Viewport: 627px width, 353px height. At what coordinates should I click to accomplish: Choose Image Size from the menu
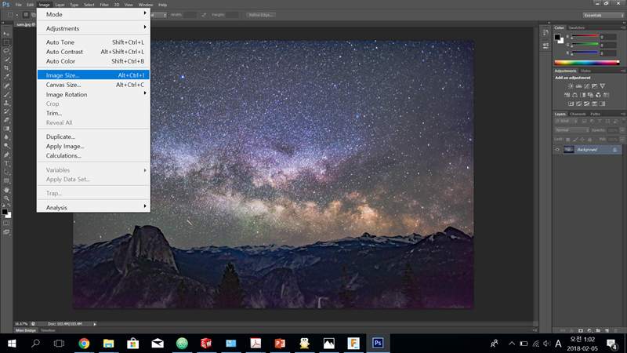click(x=93, y=75)
